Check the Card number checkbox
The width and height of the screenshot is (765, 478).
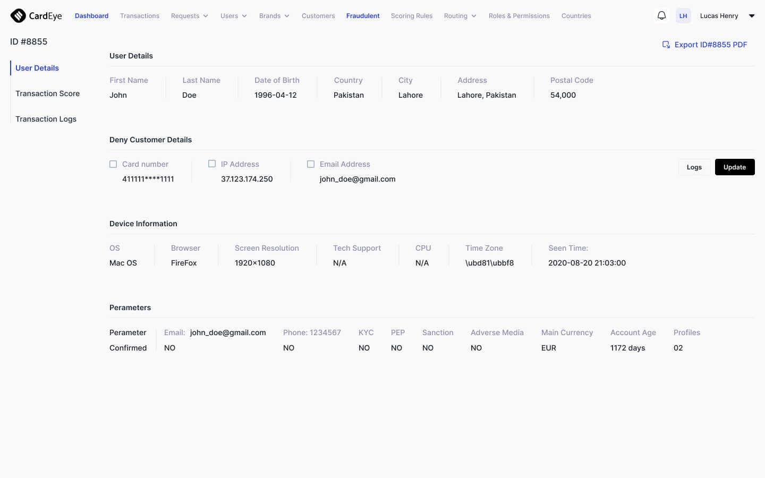pyautogui.click(x=113, y=164)
